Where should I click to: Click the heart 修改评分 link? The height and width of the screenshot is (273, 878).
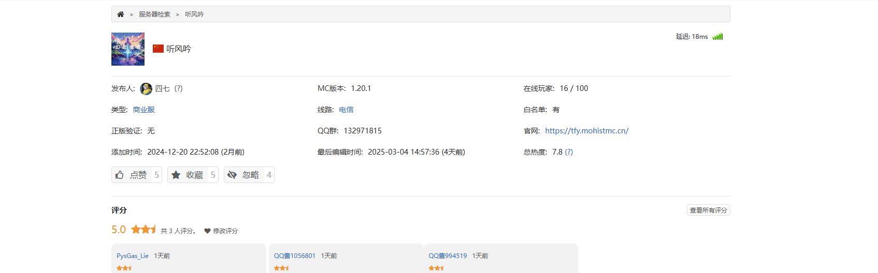point(221,231)
